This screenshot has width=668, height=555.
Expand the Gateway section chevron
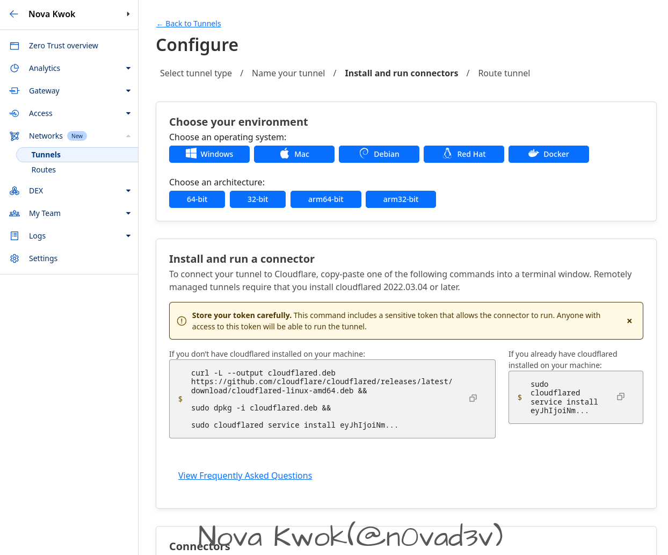[x=128, y=91]
